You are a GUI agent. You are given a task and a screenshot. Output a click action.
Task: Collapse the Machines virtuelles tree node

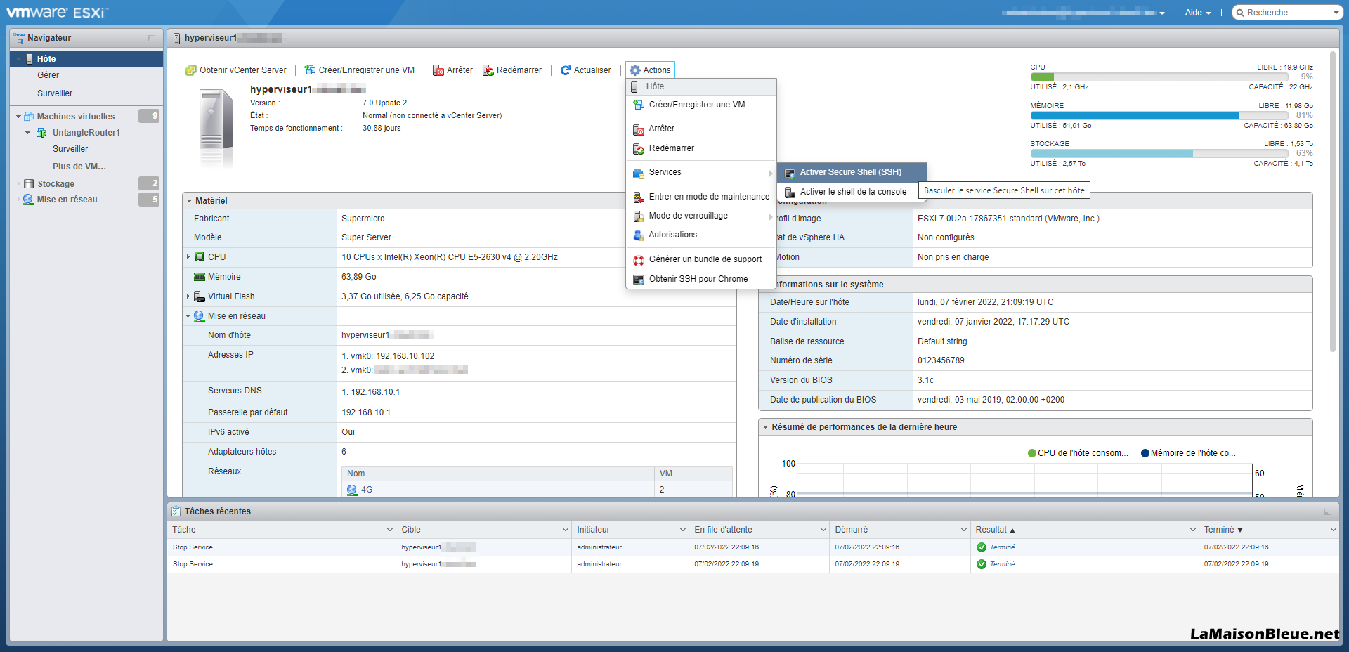tap(18, 117)
